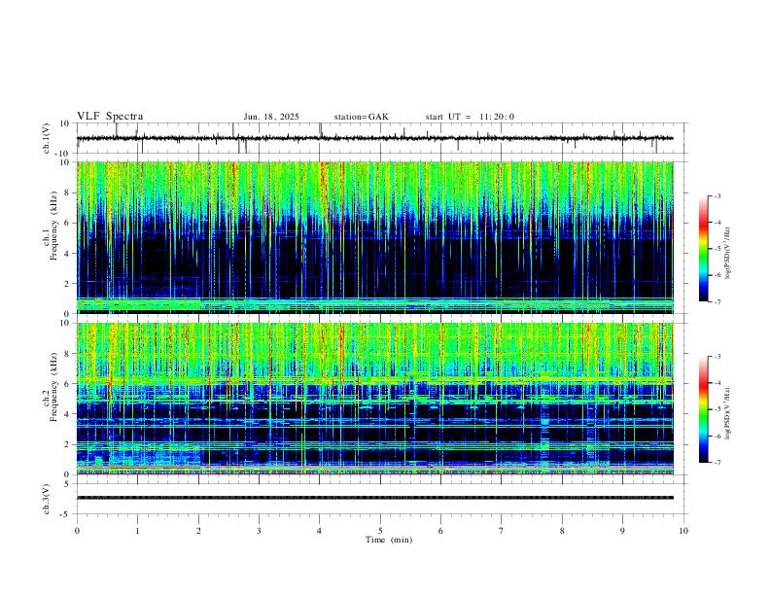Click the "VLF Spectra" plot title

coord(110,117)
